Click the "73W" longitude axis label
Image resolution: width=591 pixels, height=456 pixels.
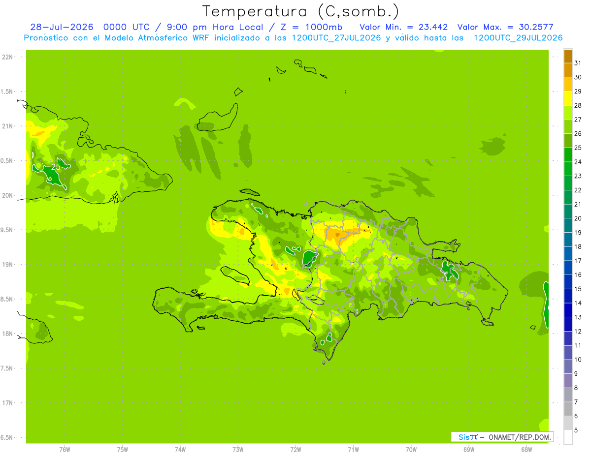pos(238,449)
